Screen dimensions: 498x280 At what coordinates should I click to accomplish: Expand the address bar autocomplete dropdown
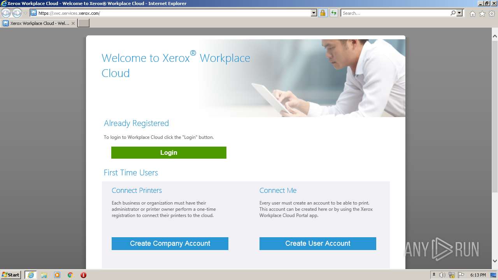click(314, 13)
